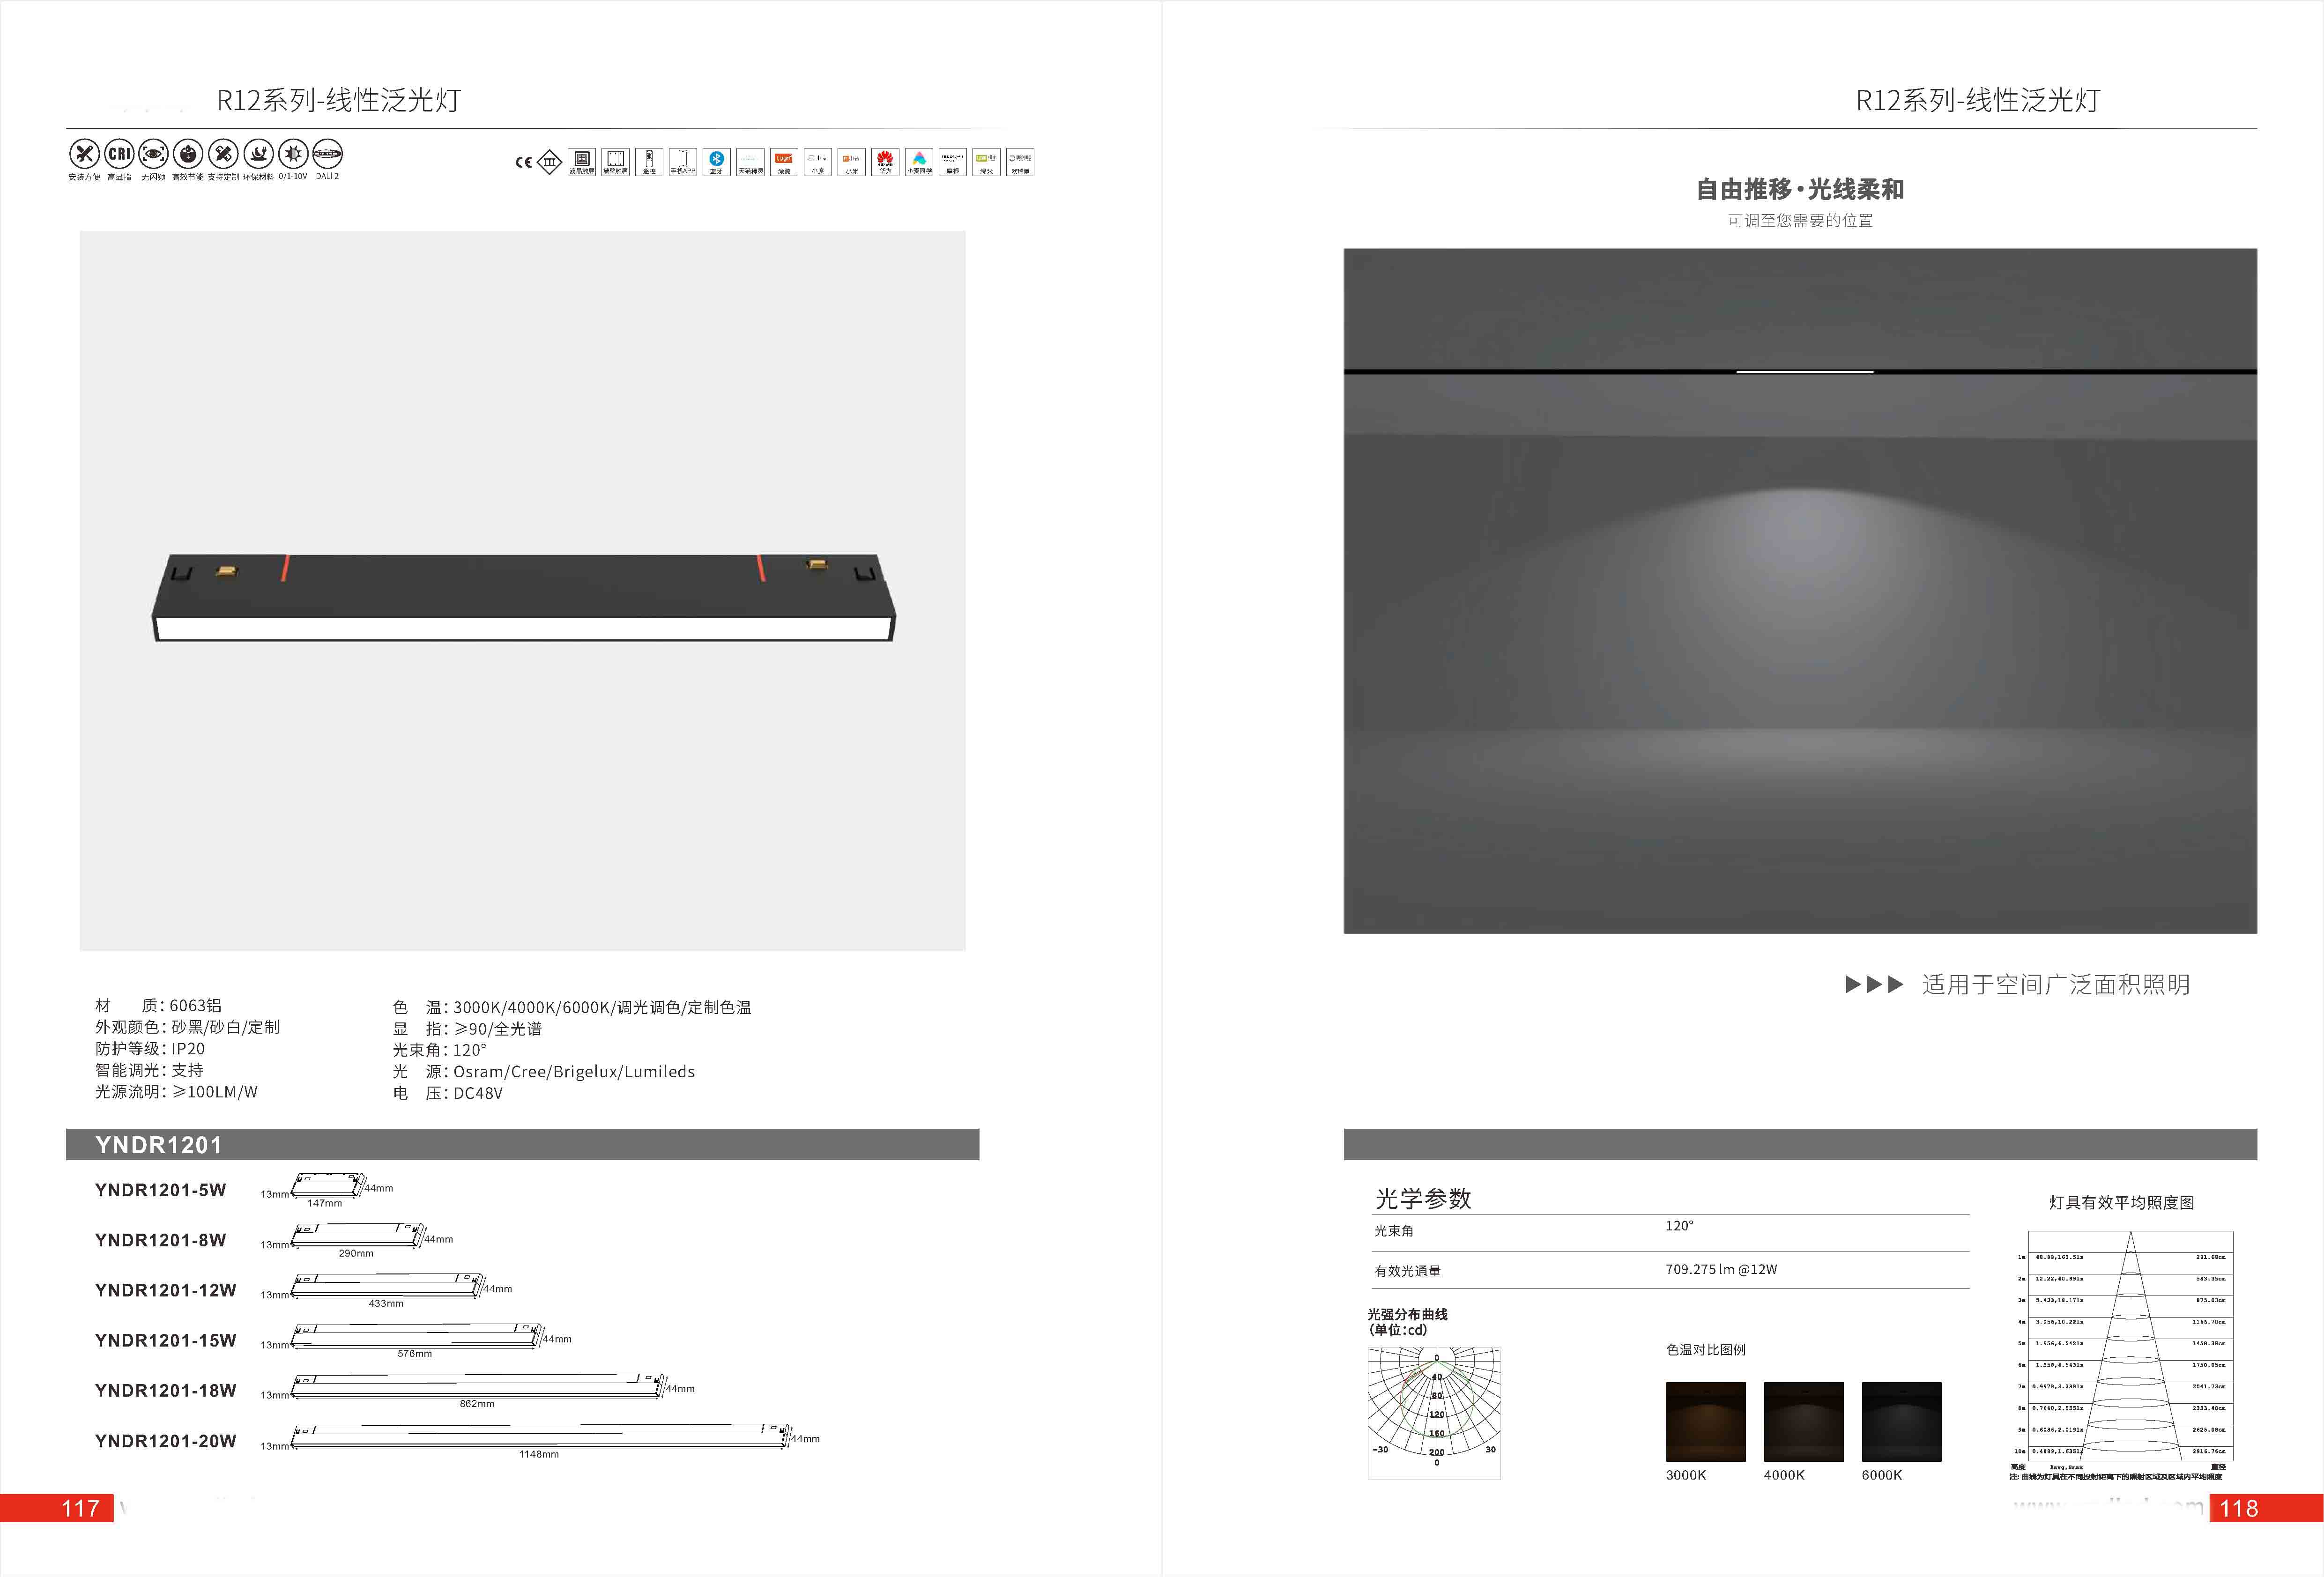
Task: Click the DALI 2 dimming icon
Action: pos(327,154)
